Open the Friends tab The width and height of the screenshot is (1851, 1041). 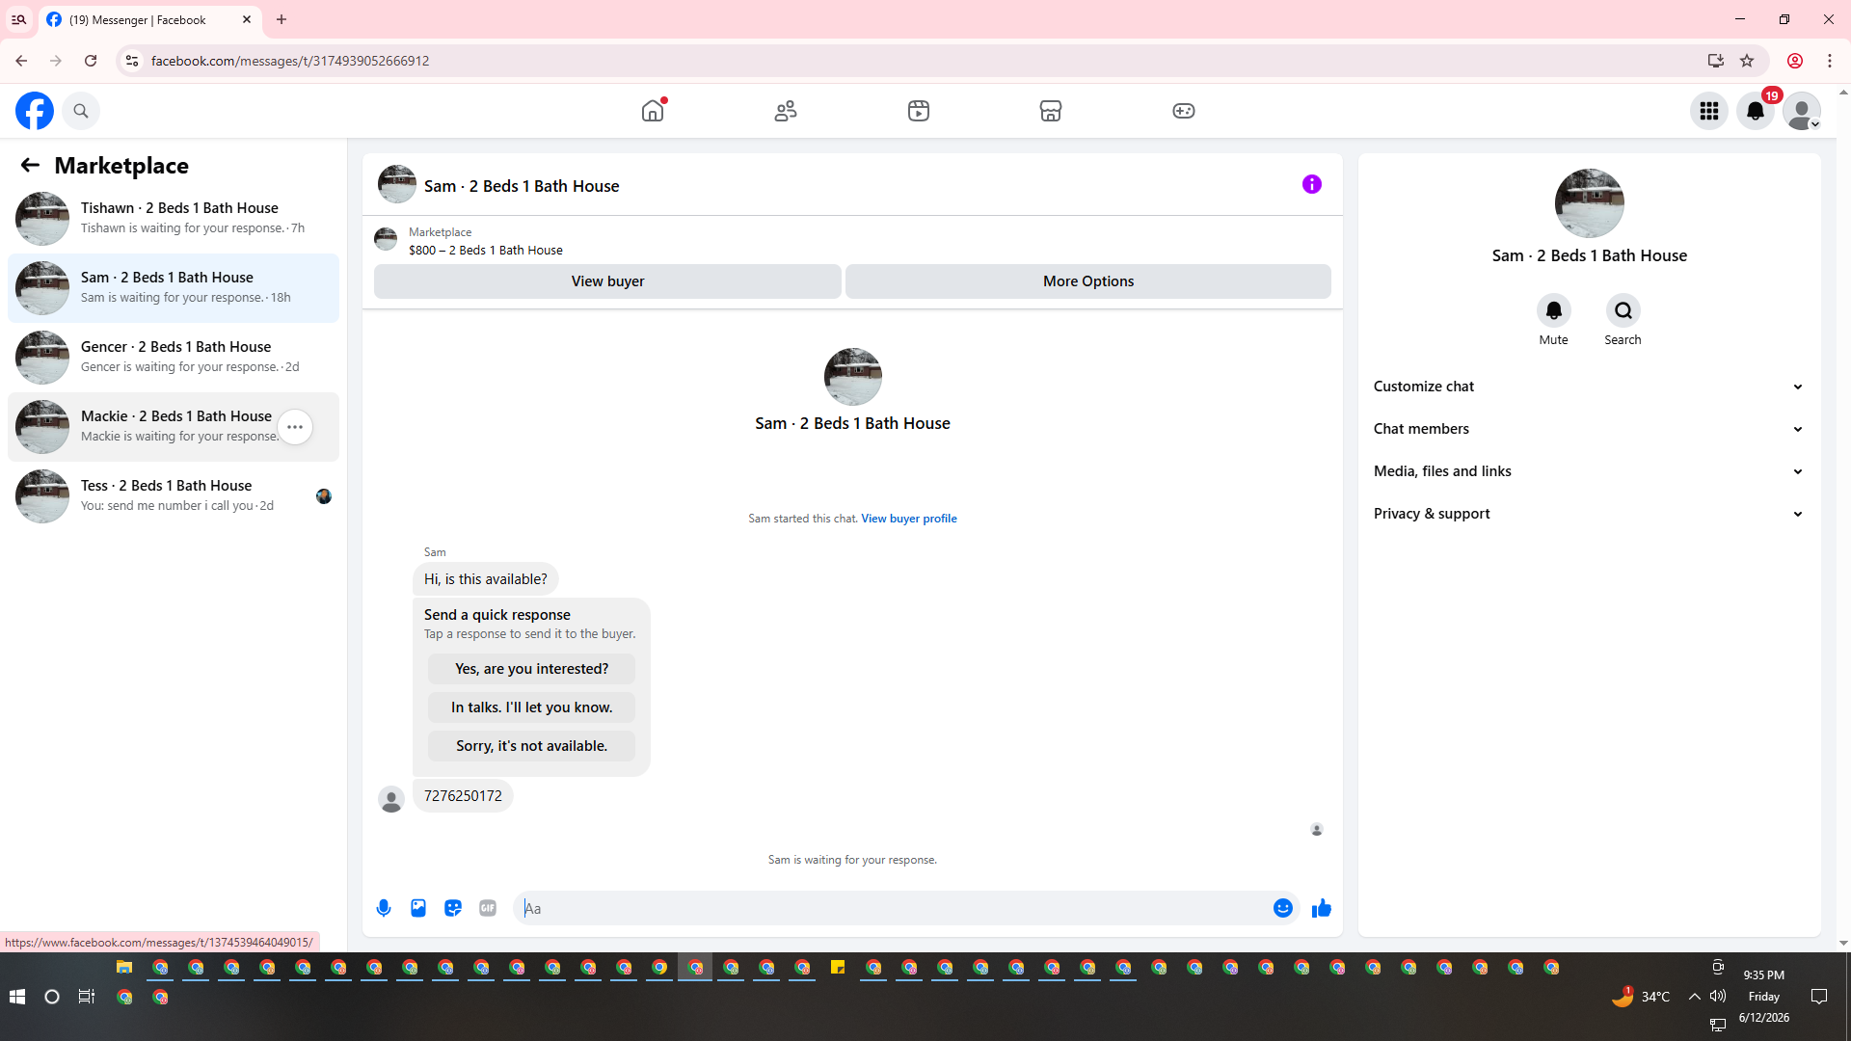786,111
